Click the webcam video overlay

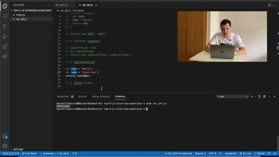coord(222,37)
